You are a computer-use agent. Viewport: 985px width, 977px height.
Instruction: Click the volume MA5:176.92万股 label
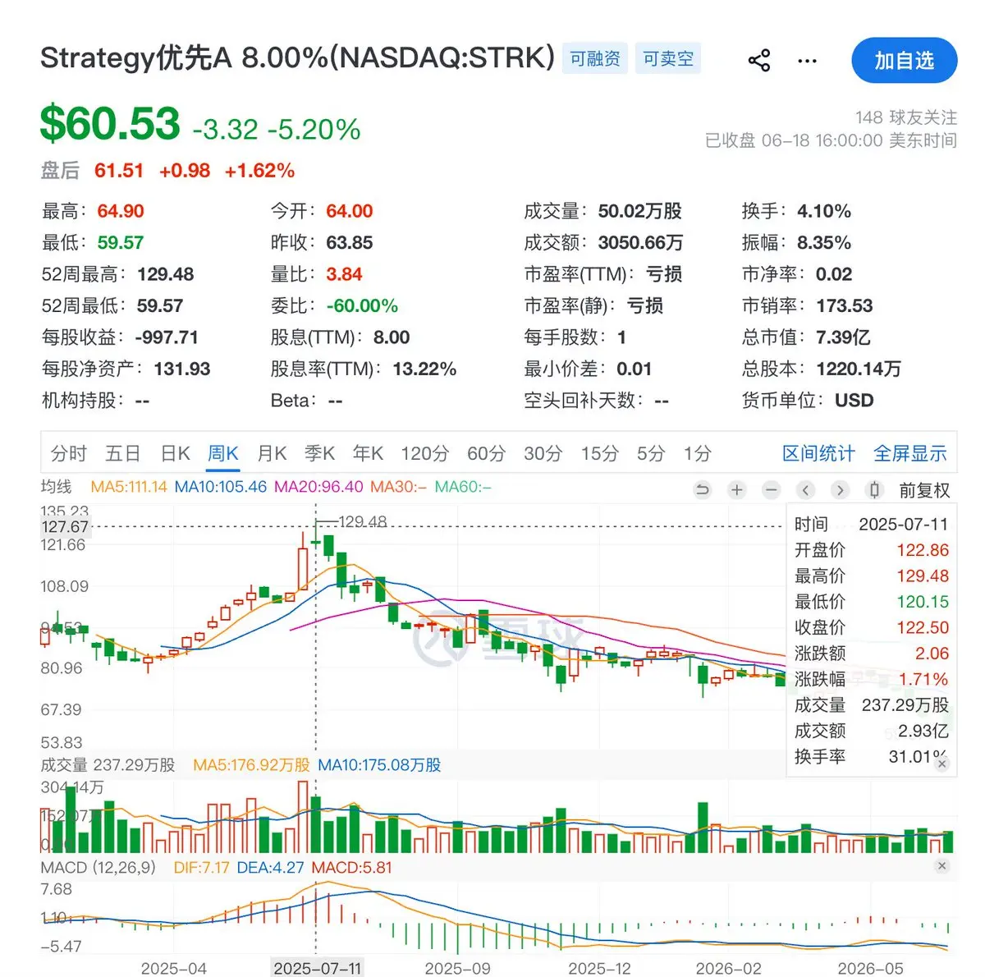[x=251, y=765]
